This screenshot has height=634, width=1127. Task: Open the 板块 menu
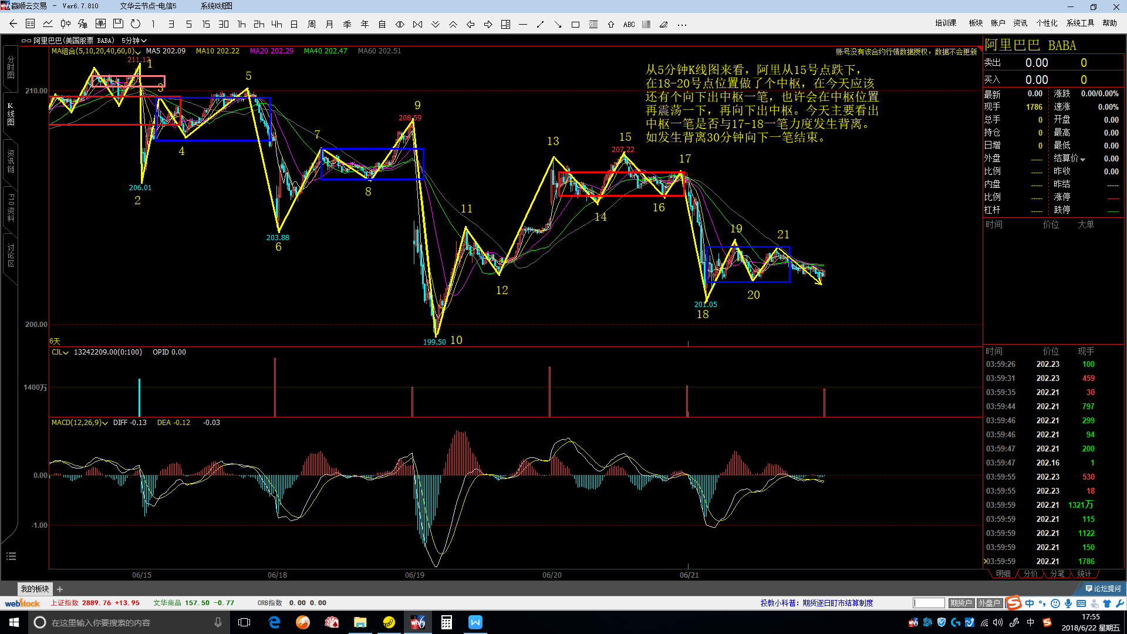pyautogui.click(x=976, y=23)
